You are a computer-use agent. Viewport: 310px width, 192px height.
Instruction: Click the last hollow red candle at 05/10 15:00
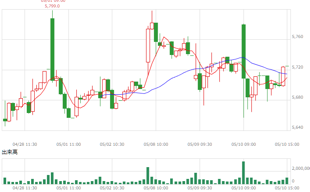coord(283,76)
